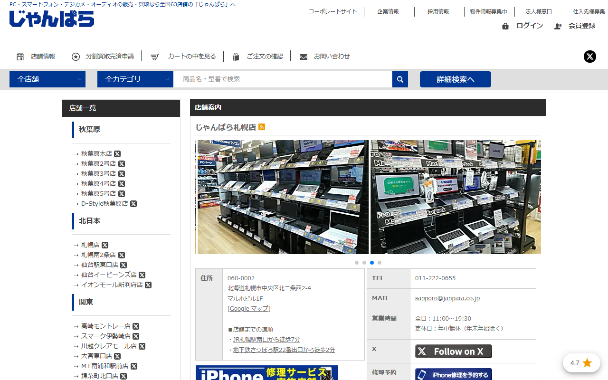Click the X icon next to スマーク伊勢崎店
Viewport: 608px width, 380px height.
click(x=136, y=336)
